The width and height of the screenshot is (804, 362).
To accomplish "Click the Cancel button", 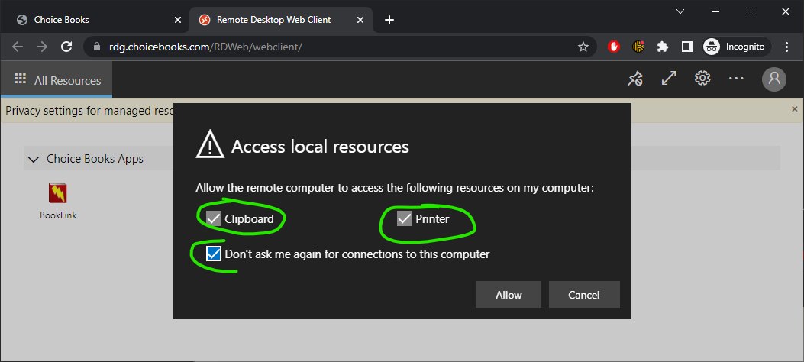I will click(x=584, y=295).
